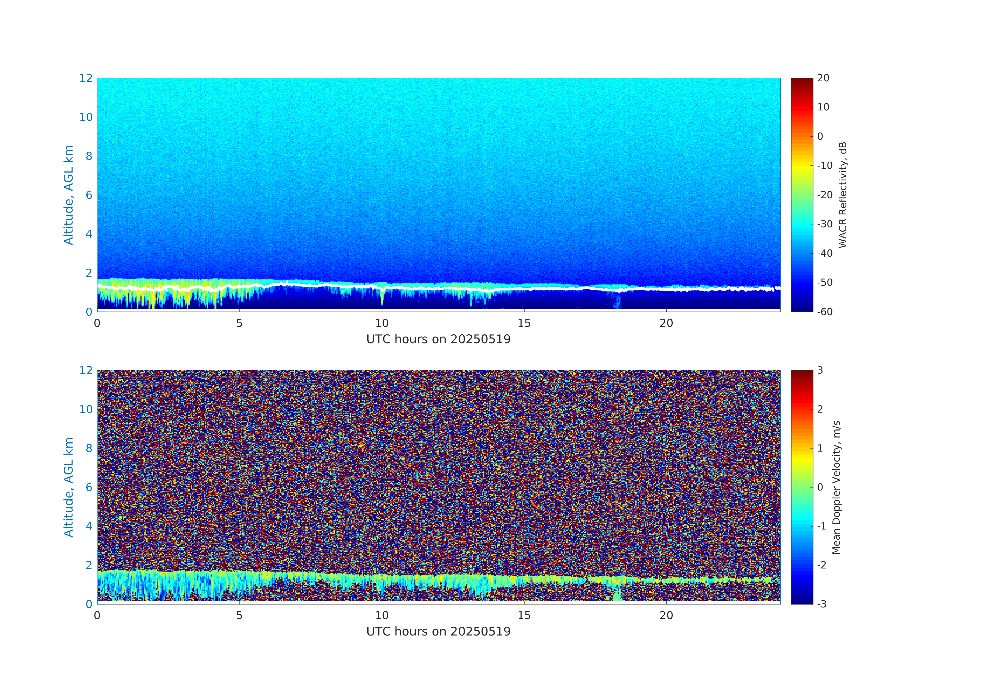Click the WACR Reflectivity colorbar
This screenshot has width=995, height=682.
801,195
